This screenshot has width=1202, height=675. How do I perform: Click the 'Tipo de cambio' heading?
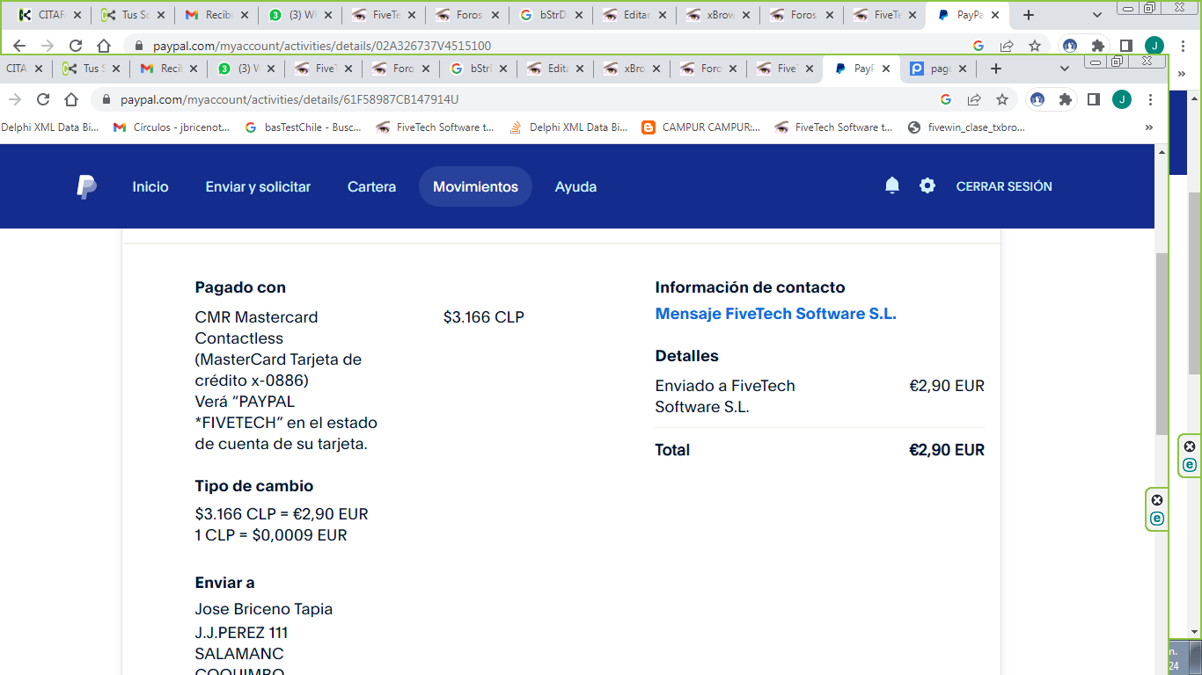click(254, 486)
